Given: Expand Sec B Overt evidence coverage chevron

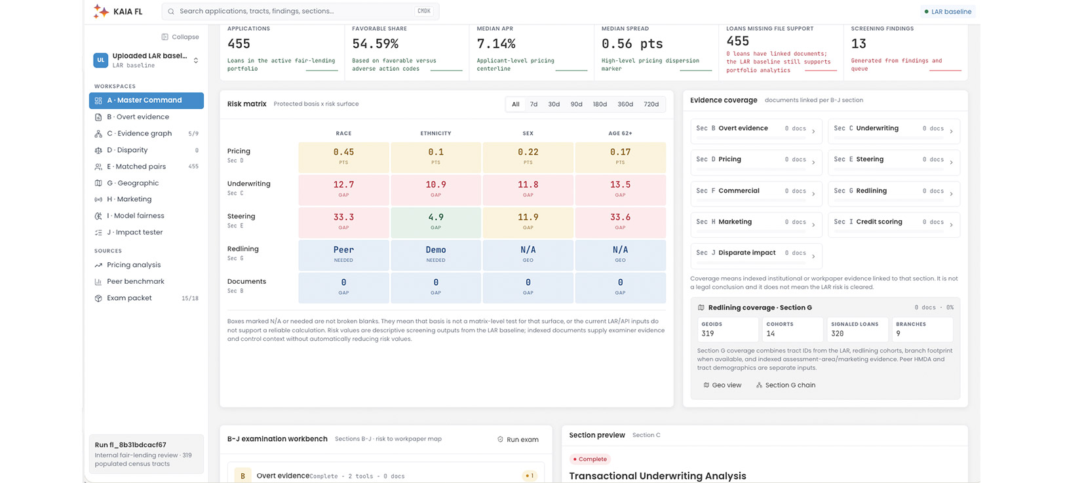Looking at the screenshot, I should 813,131.
